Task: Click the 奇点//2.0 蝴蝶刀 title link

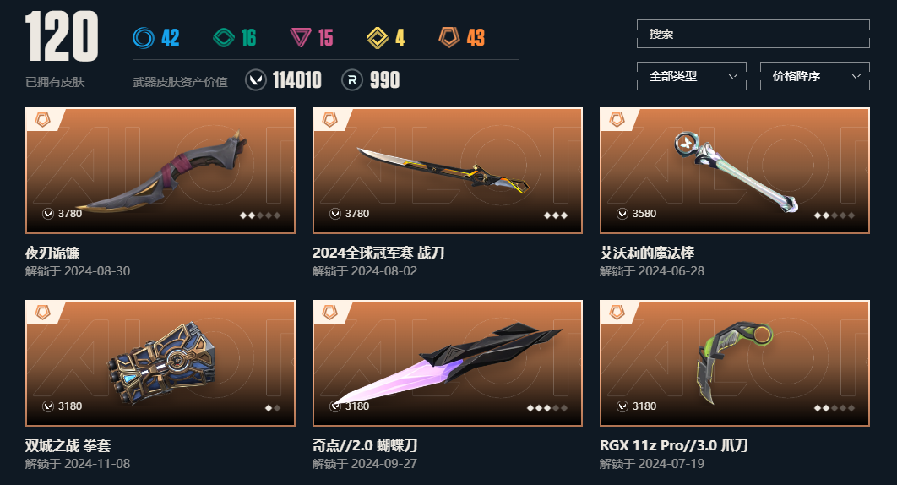Action: (x=365, y=445)
